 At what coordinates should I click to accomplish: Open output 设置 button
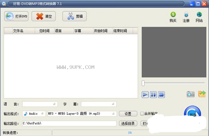tap(128, 114)
